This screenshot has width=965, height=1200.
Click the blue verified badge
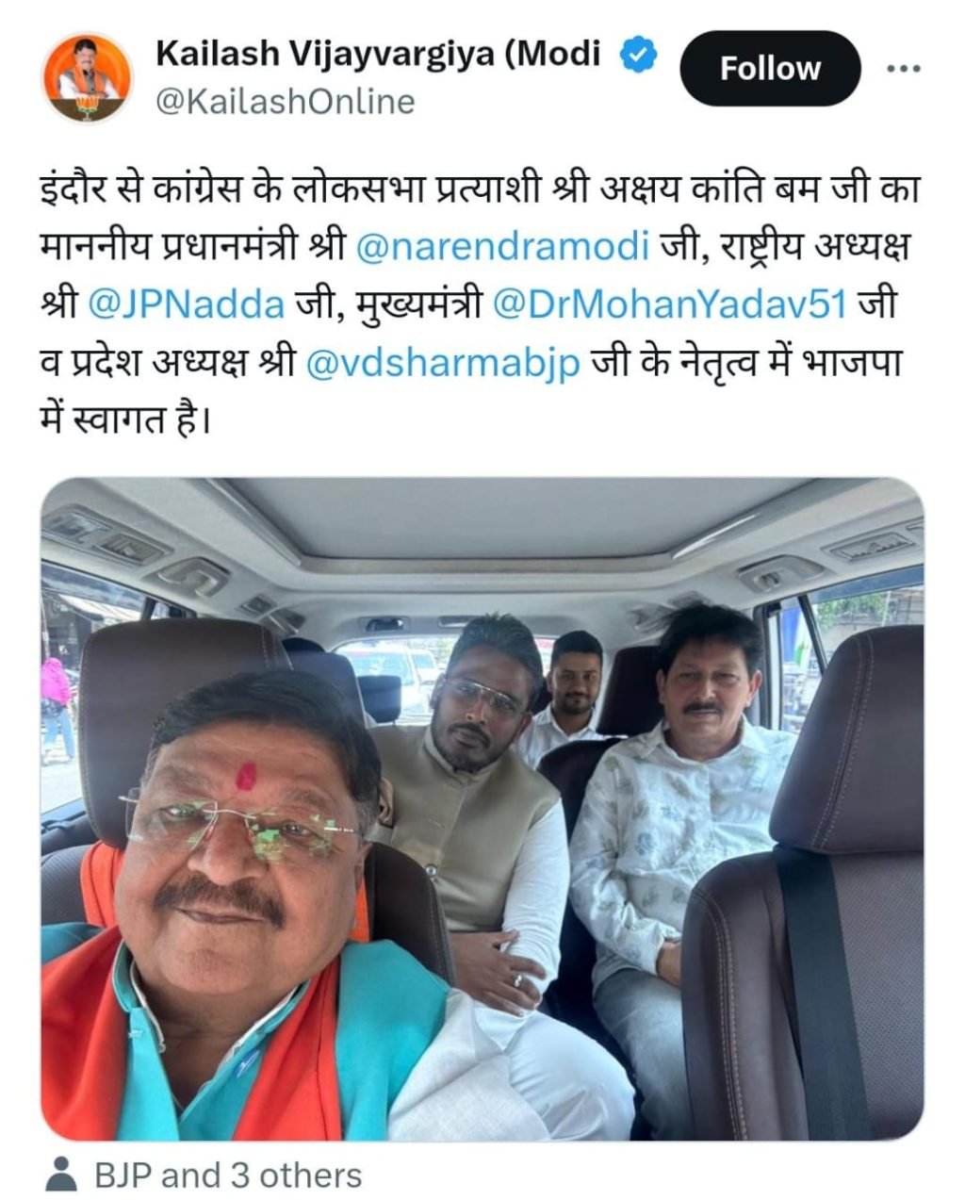click(x=638, y=54)
